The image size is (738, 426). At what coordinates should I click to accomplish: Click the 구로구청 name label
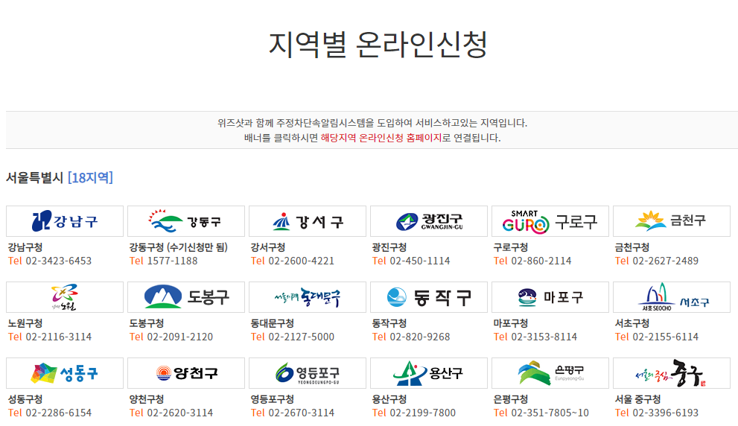pyautogui.click(x=511, y=247)
